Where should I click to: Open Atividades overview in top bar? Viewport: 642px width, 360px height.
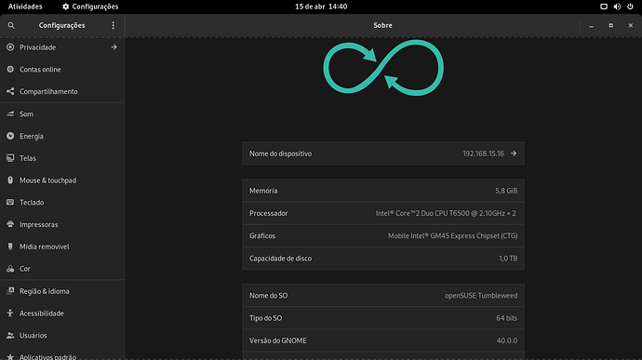coord(25,7)
